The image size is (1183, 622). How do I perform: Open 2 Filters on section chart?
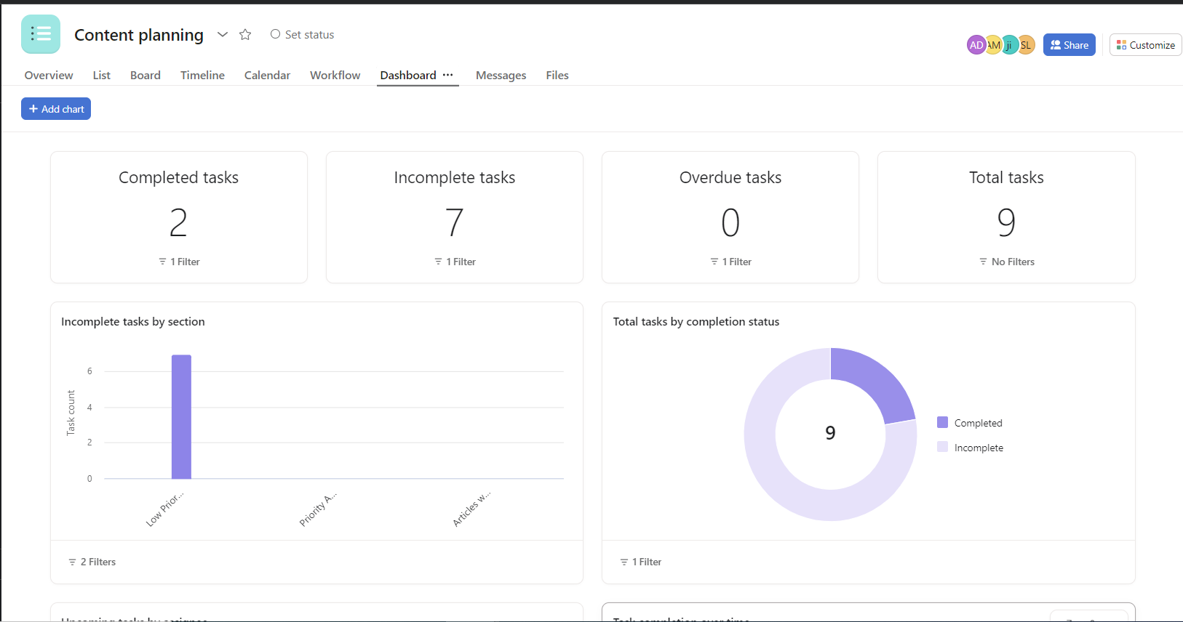click(x=92, y=562)
